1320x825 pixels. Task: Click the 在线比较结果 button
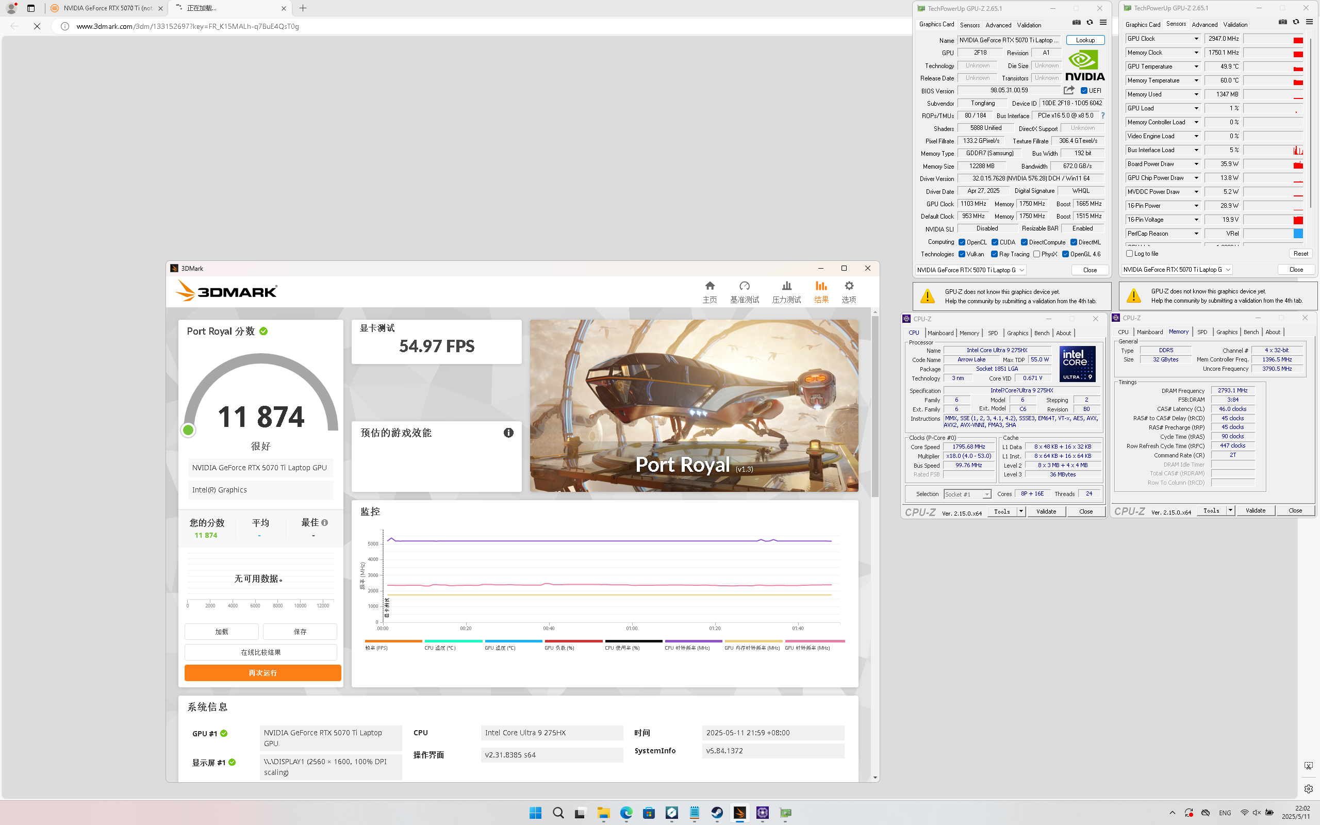coord(261,653)
